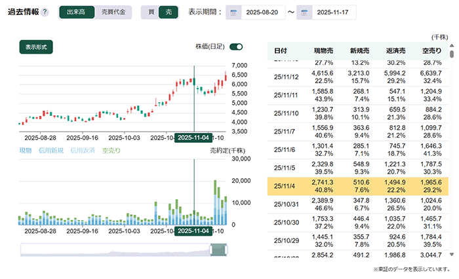Screen dimensions: 459x279
Task: Click the chart range slider left handle
Action: point(211,250)
